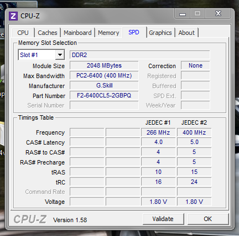Viewport: 239px width, 236px height.
Task: Click the CAS# Latency 5.0 cell
Action: click(x=194, y=142)
